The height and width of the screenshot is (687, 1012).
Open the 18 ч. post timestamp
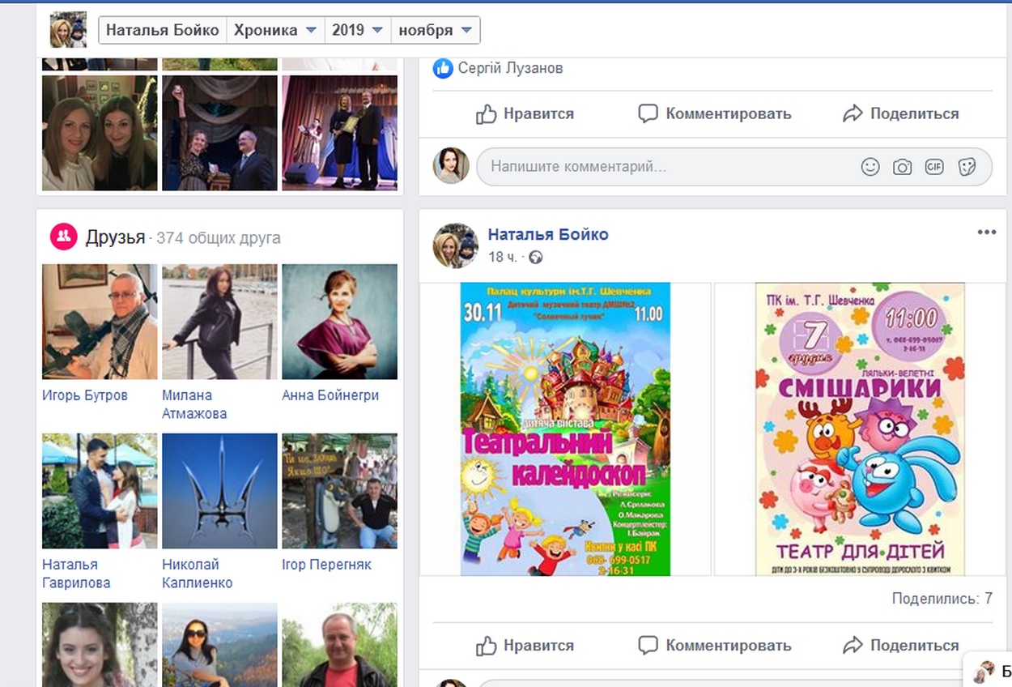502,258
